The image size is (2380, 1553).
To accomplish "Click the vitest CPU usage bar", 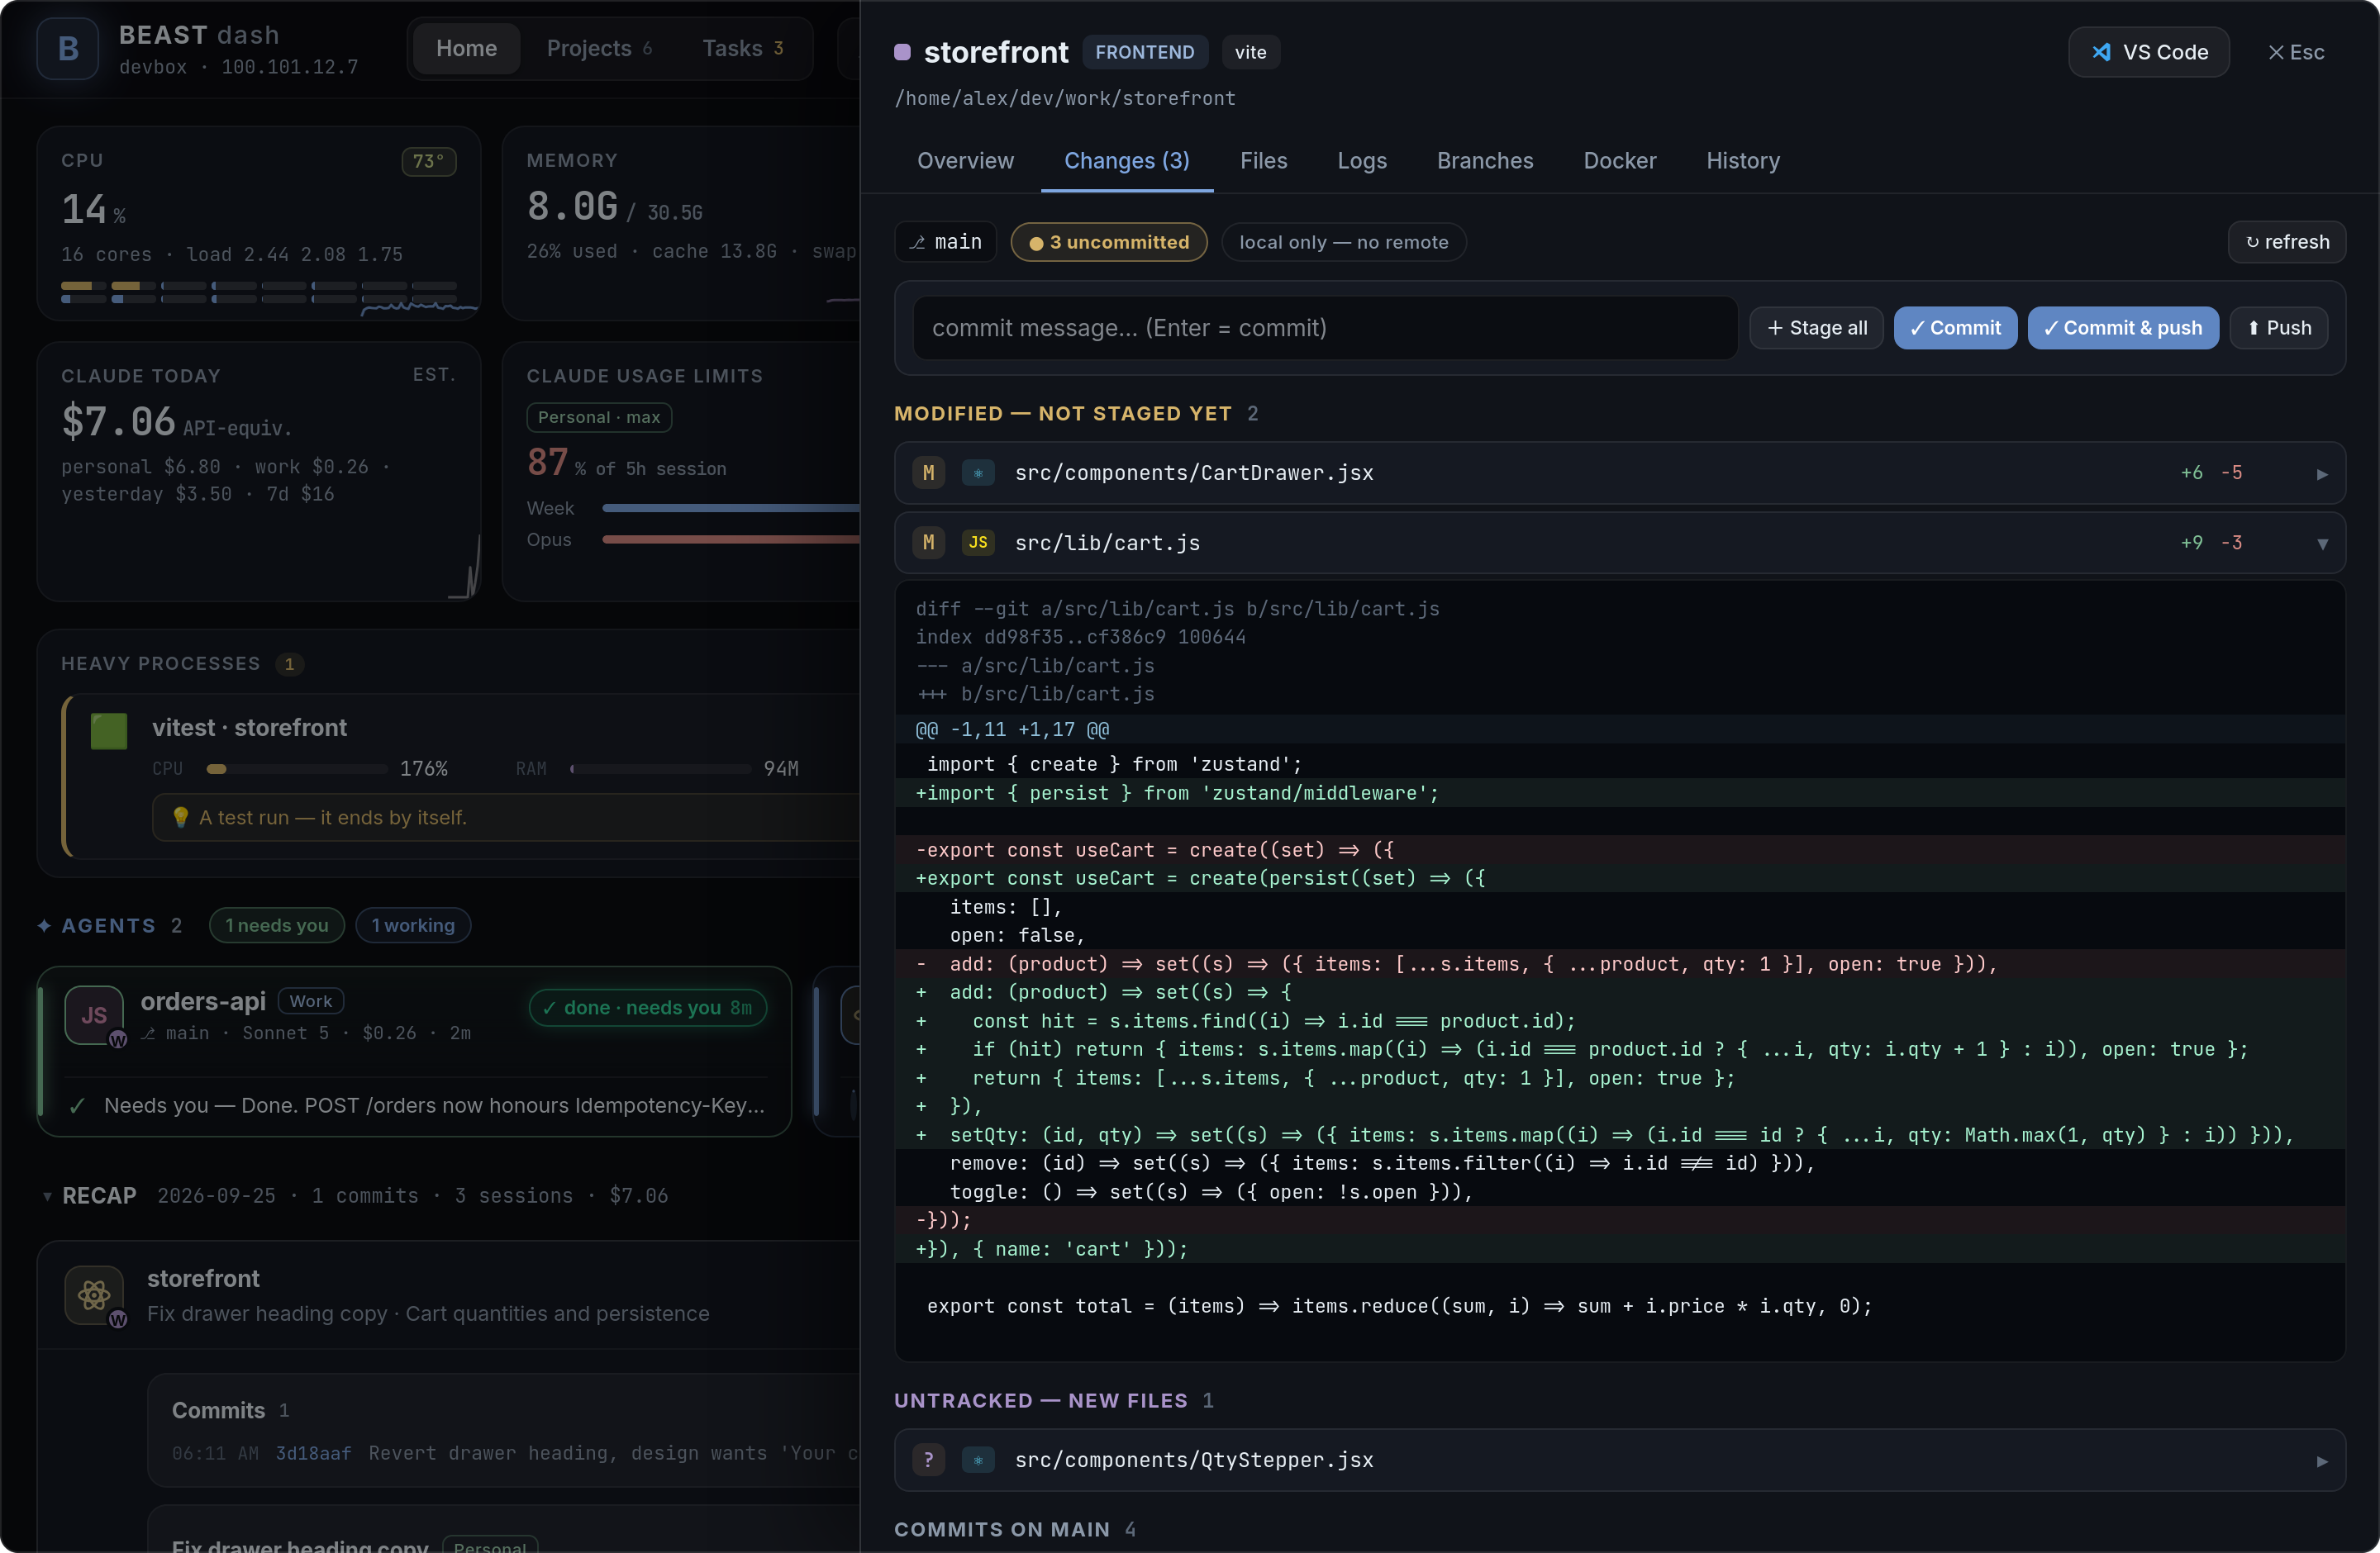I will tap(297, 768).
